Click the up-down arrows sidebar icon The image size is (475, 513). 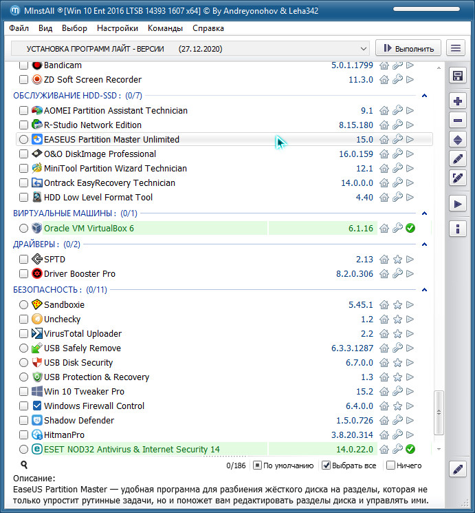coord(457,140)
